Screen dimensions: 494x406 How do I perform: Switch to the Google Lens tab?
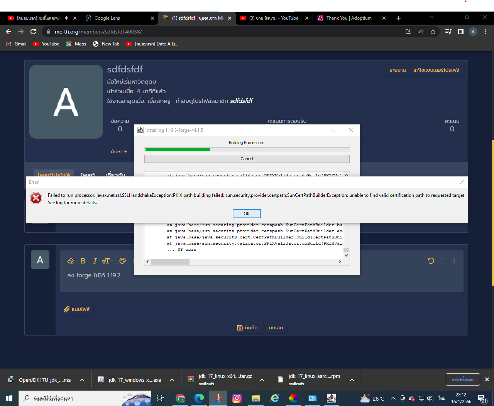click(x=120, y=18)
